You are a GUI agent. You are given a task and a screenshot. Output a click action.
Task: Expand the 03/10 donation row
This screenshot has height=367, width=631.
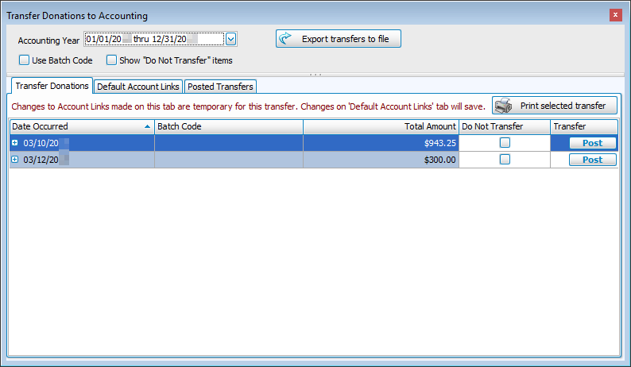pos(14,143)
